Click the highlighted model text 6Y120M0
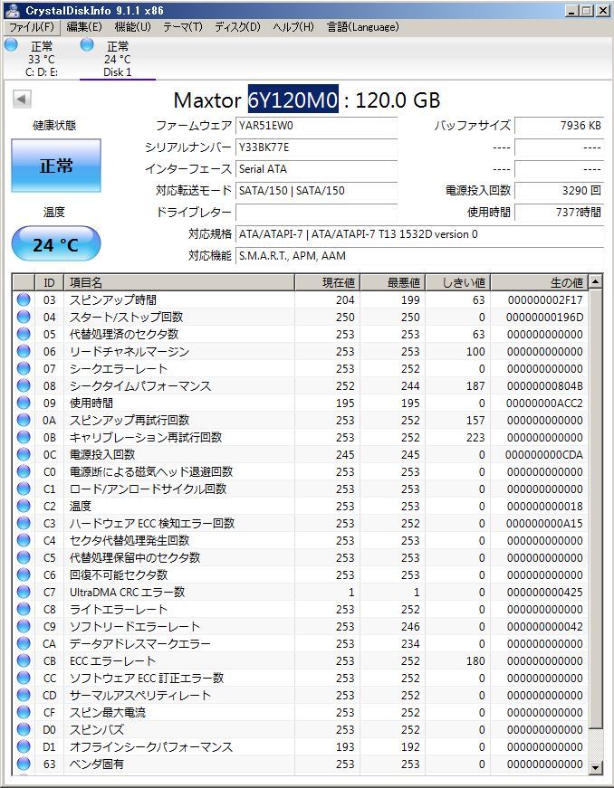The image size is (614, 788). pyautogui.click(x=293, y=100)
